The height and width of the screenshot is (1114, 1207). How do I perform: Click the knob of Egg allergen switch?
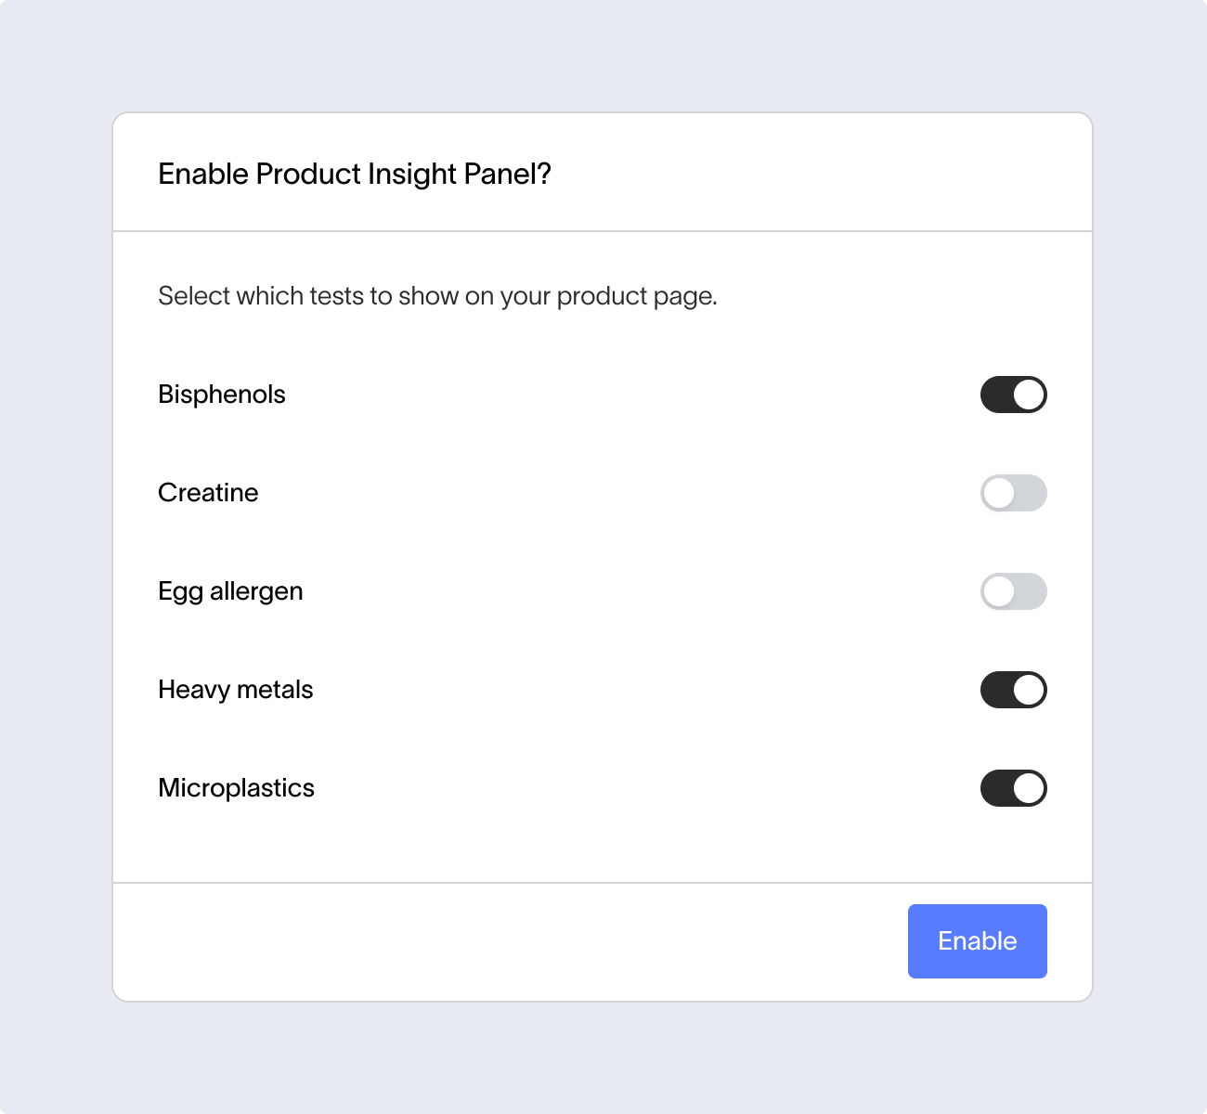[999, 591]
